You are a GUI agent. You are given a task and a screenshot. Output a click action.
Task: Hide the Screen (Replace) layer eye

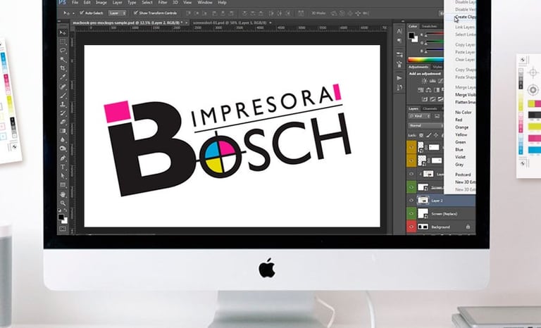point(411,213)
